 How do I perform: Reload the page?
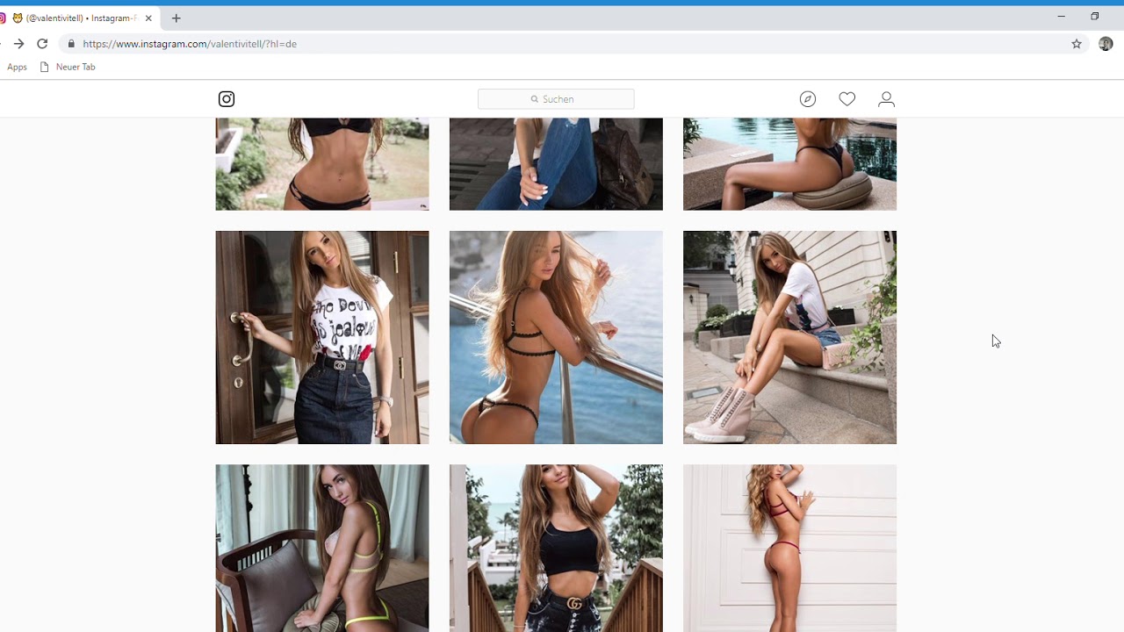(x=42, y=44)
